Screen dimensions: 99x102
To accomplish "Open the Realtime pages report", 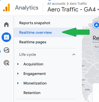I will click(33, 42).
